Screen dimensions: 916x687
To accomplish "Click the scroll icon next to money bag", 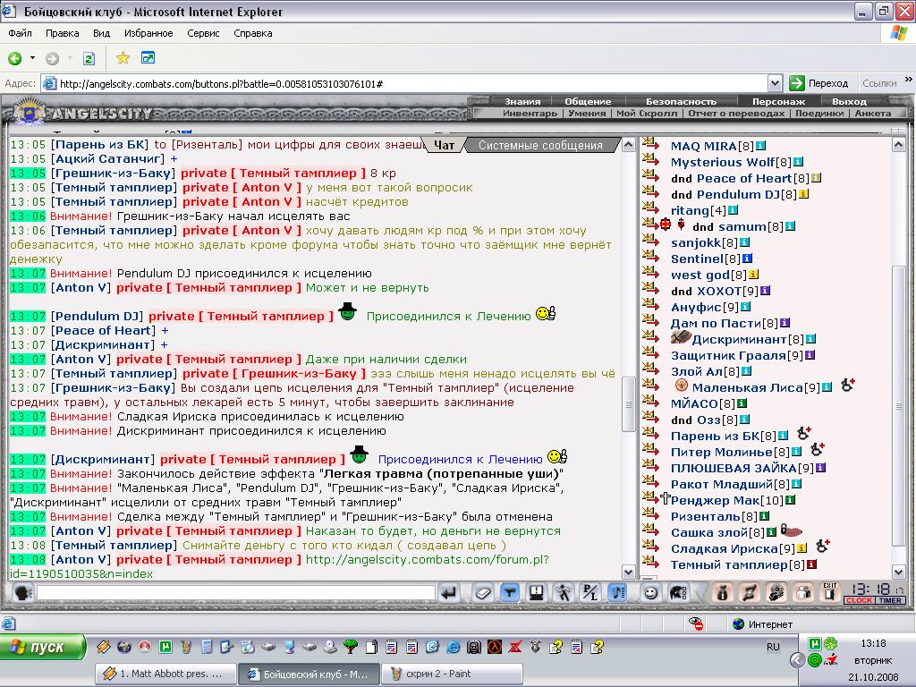I will point(749,593).
